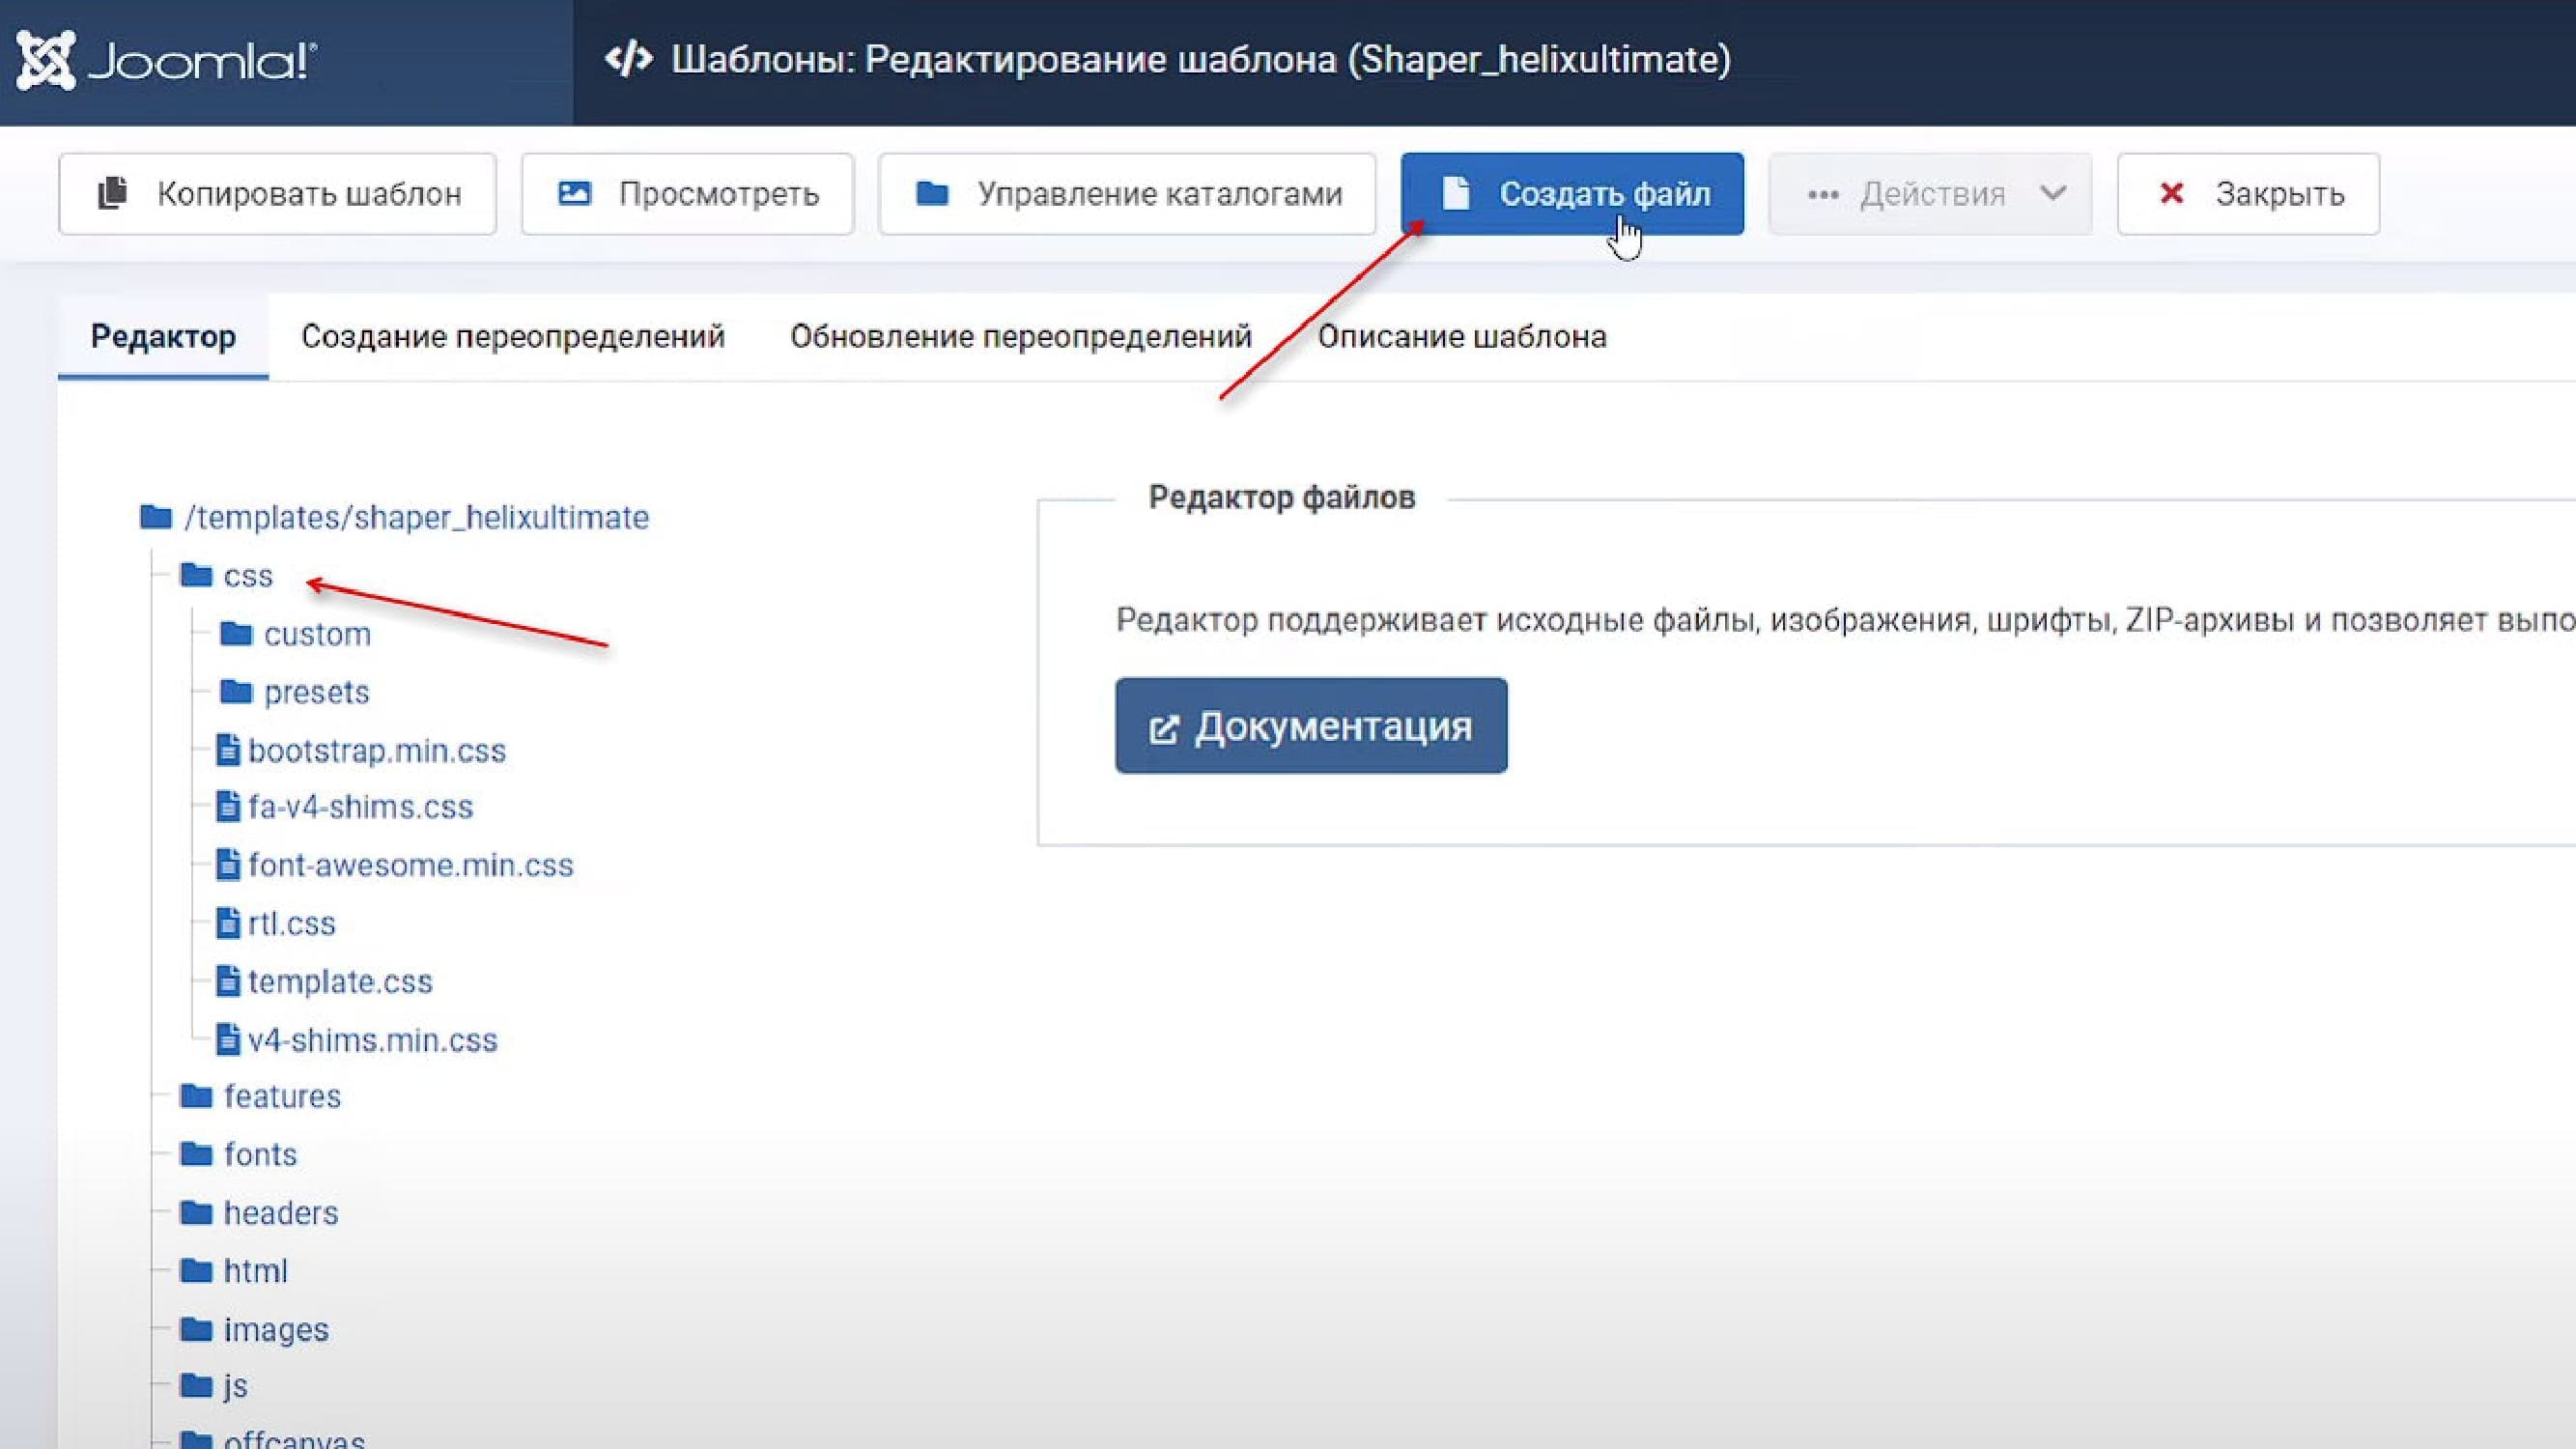This screenshot has height=1449, width=2576.
Task: Expand the presets folder
Action: pos(316,692)
